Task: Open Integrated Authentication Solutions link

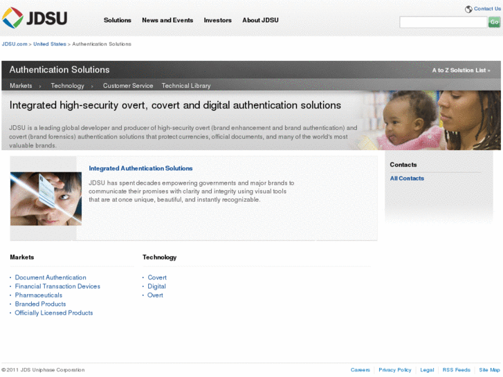Action: [140, 169]
